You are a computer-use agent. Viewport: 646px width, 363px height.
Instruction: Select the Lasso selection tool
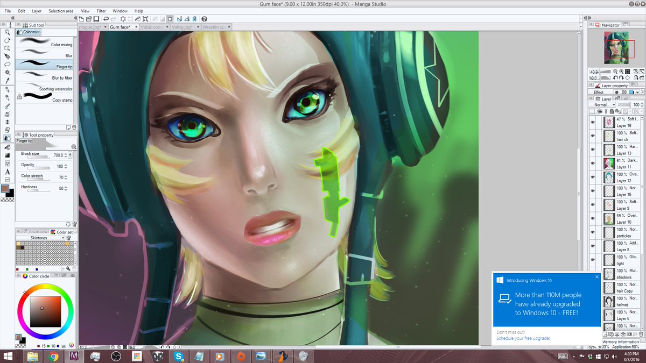(x=7, y=65)
